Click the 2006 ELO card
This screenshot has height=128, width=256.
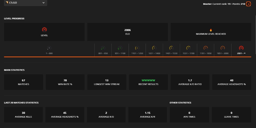tap(127, 32)
